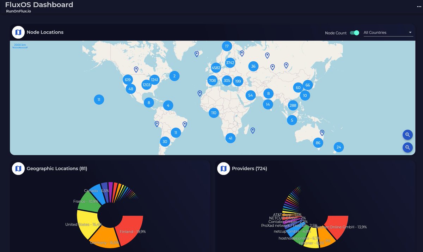The width and height of the screenshot is (423, 252).
Task: Zoom in on the node map
Action: coord(407,135)
